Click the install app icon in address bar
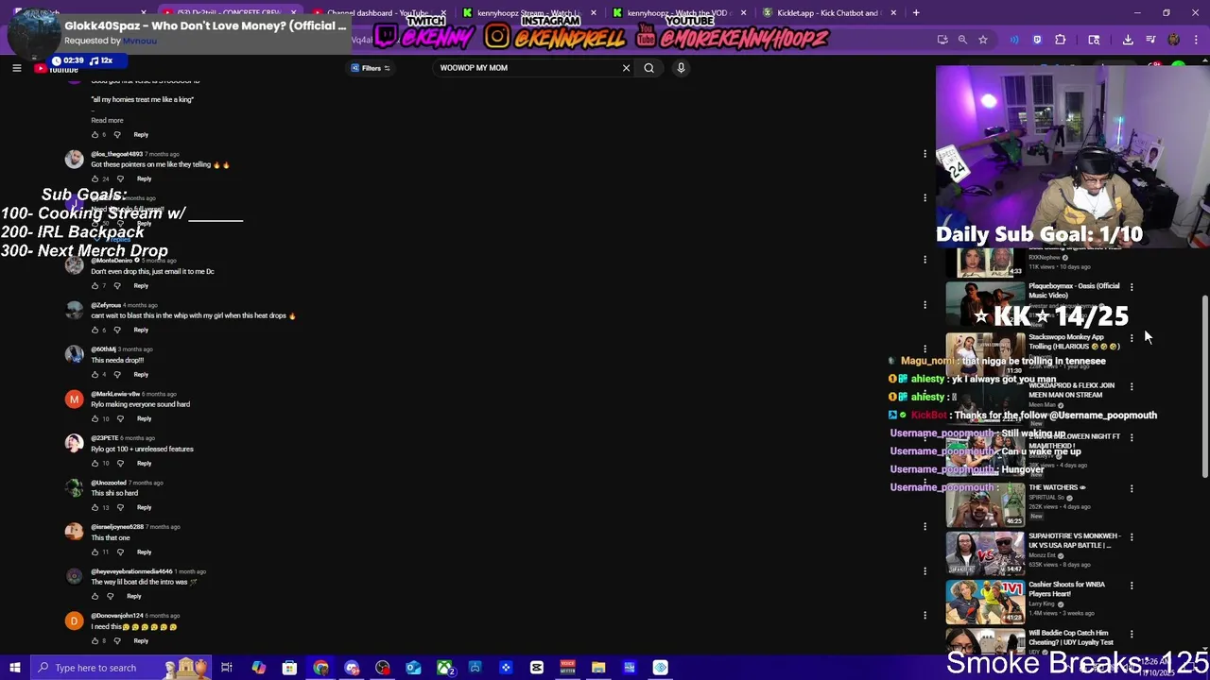The height and width of the screenshot is (680, 1210). (x=942, y=40)
